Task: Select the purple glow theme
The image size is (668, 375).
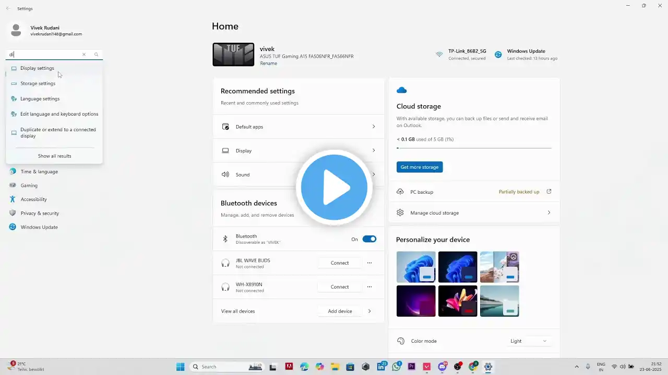Action: [416, 301]
